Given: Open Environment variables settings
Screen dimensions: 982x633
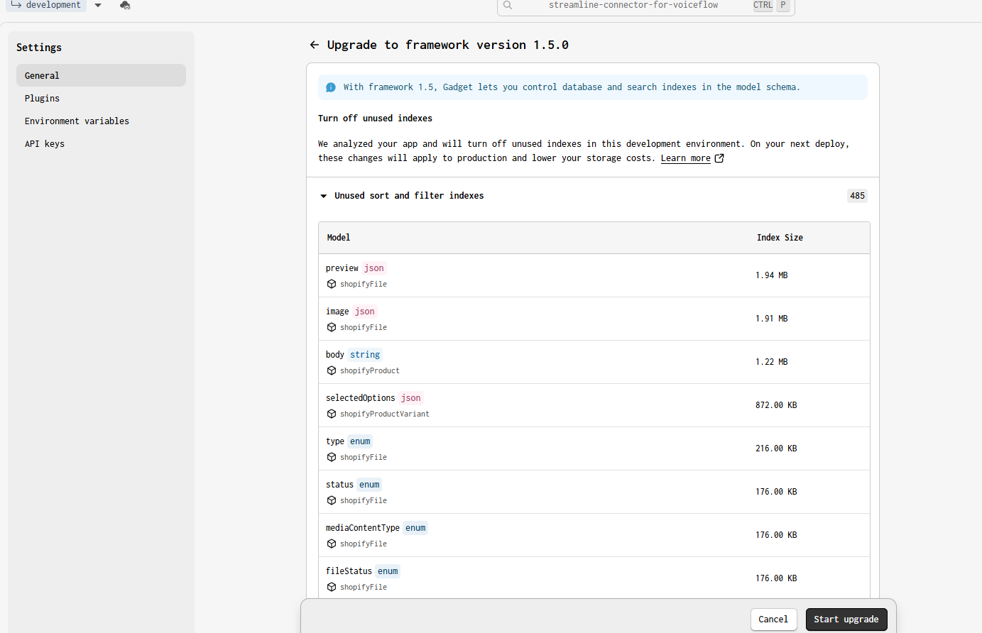Looking at the screenshot, I should [77, 121].
